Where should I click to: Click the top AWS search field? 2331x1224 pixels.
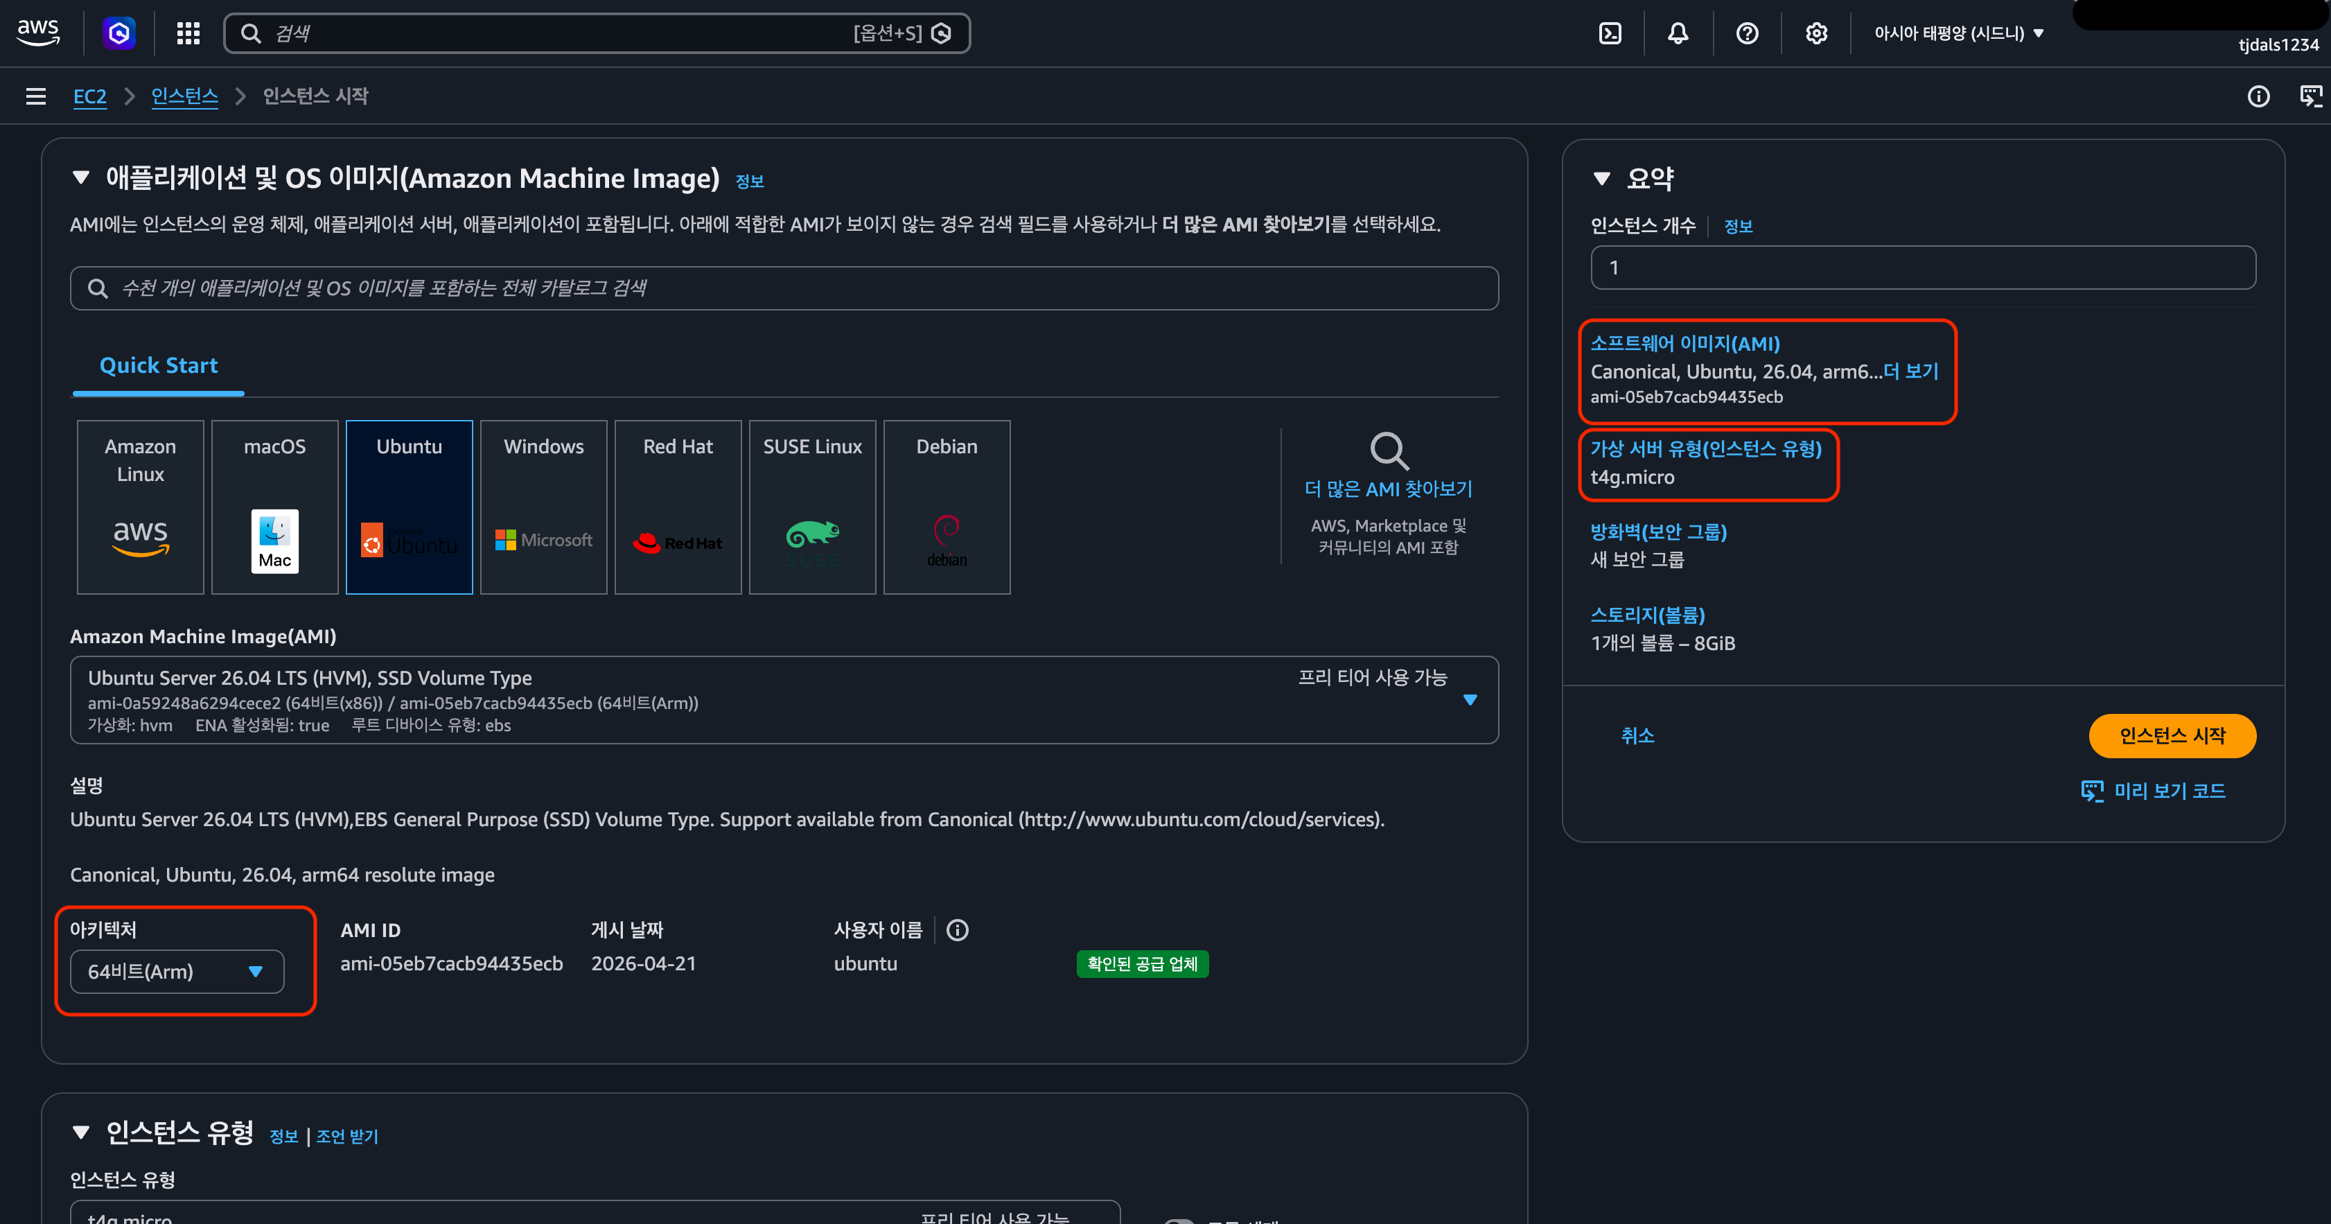click(x=597, y=33)
